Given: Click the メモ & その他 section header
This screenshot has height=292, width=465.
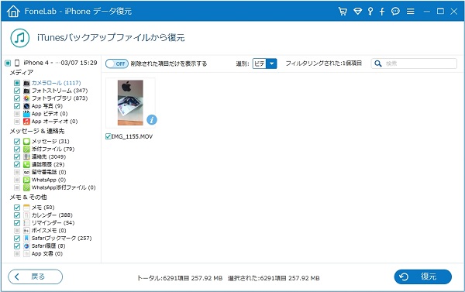Looking at the screenshot, I should point(28,198).
